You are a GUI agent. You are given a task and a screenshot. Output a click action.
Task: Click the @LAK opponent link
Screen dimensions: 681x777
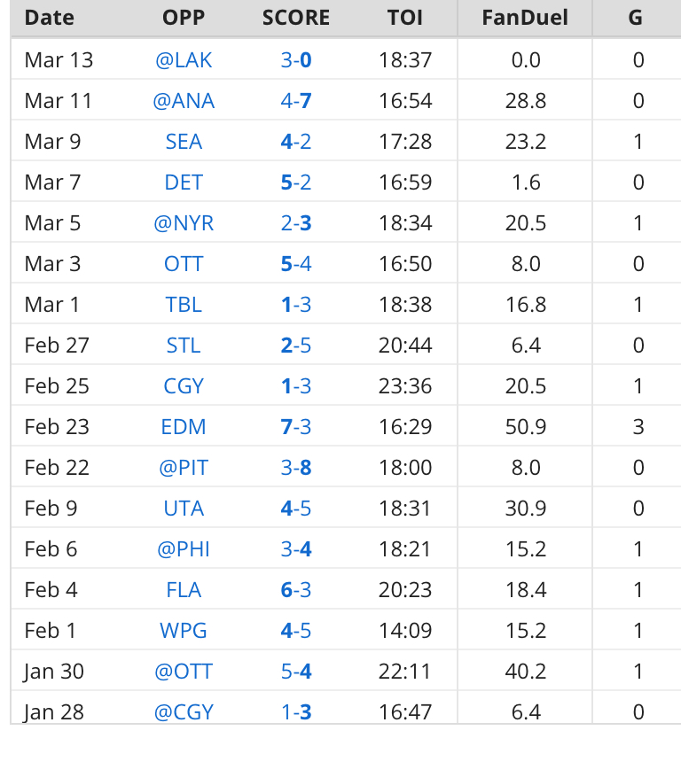pyautogui.click(x=184, y=60)
